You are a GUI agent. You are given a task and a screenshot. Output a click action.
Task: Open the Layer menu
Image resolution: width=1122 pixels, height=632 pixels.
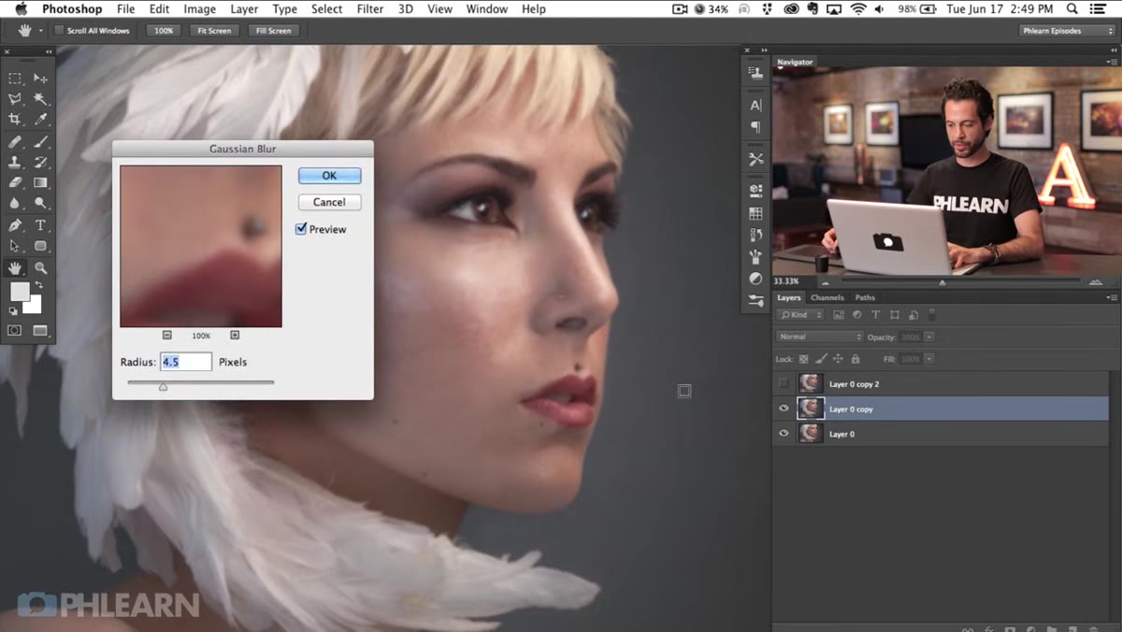tap(244, 8)
